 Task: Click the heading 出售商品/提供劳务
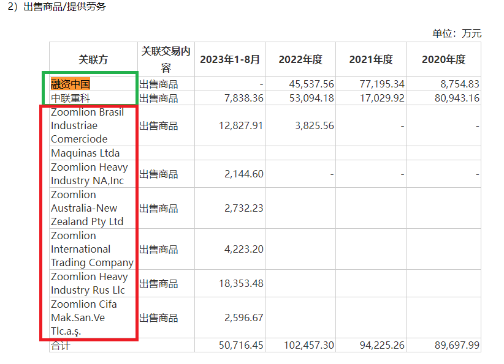point(64,6)
